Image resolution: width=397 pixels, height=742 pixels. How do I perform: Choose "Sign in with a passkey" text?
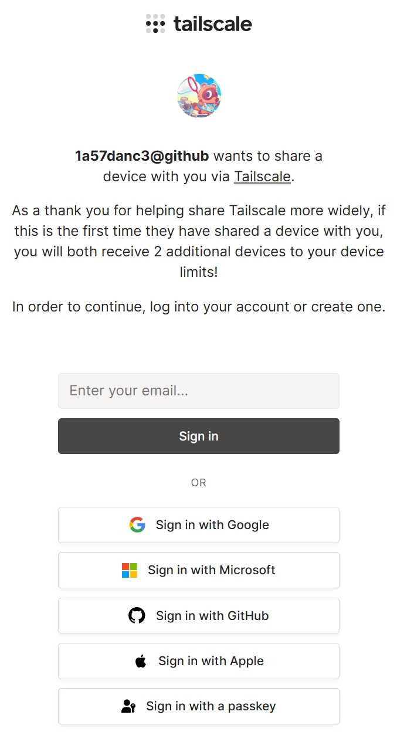tap(211, 706)
